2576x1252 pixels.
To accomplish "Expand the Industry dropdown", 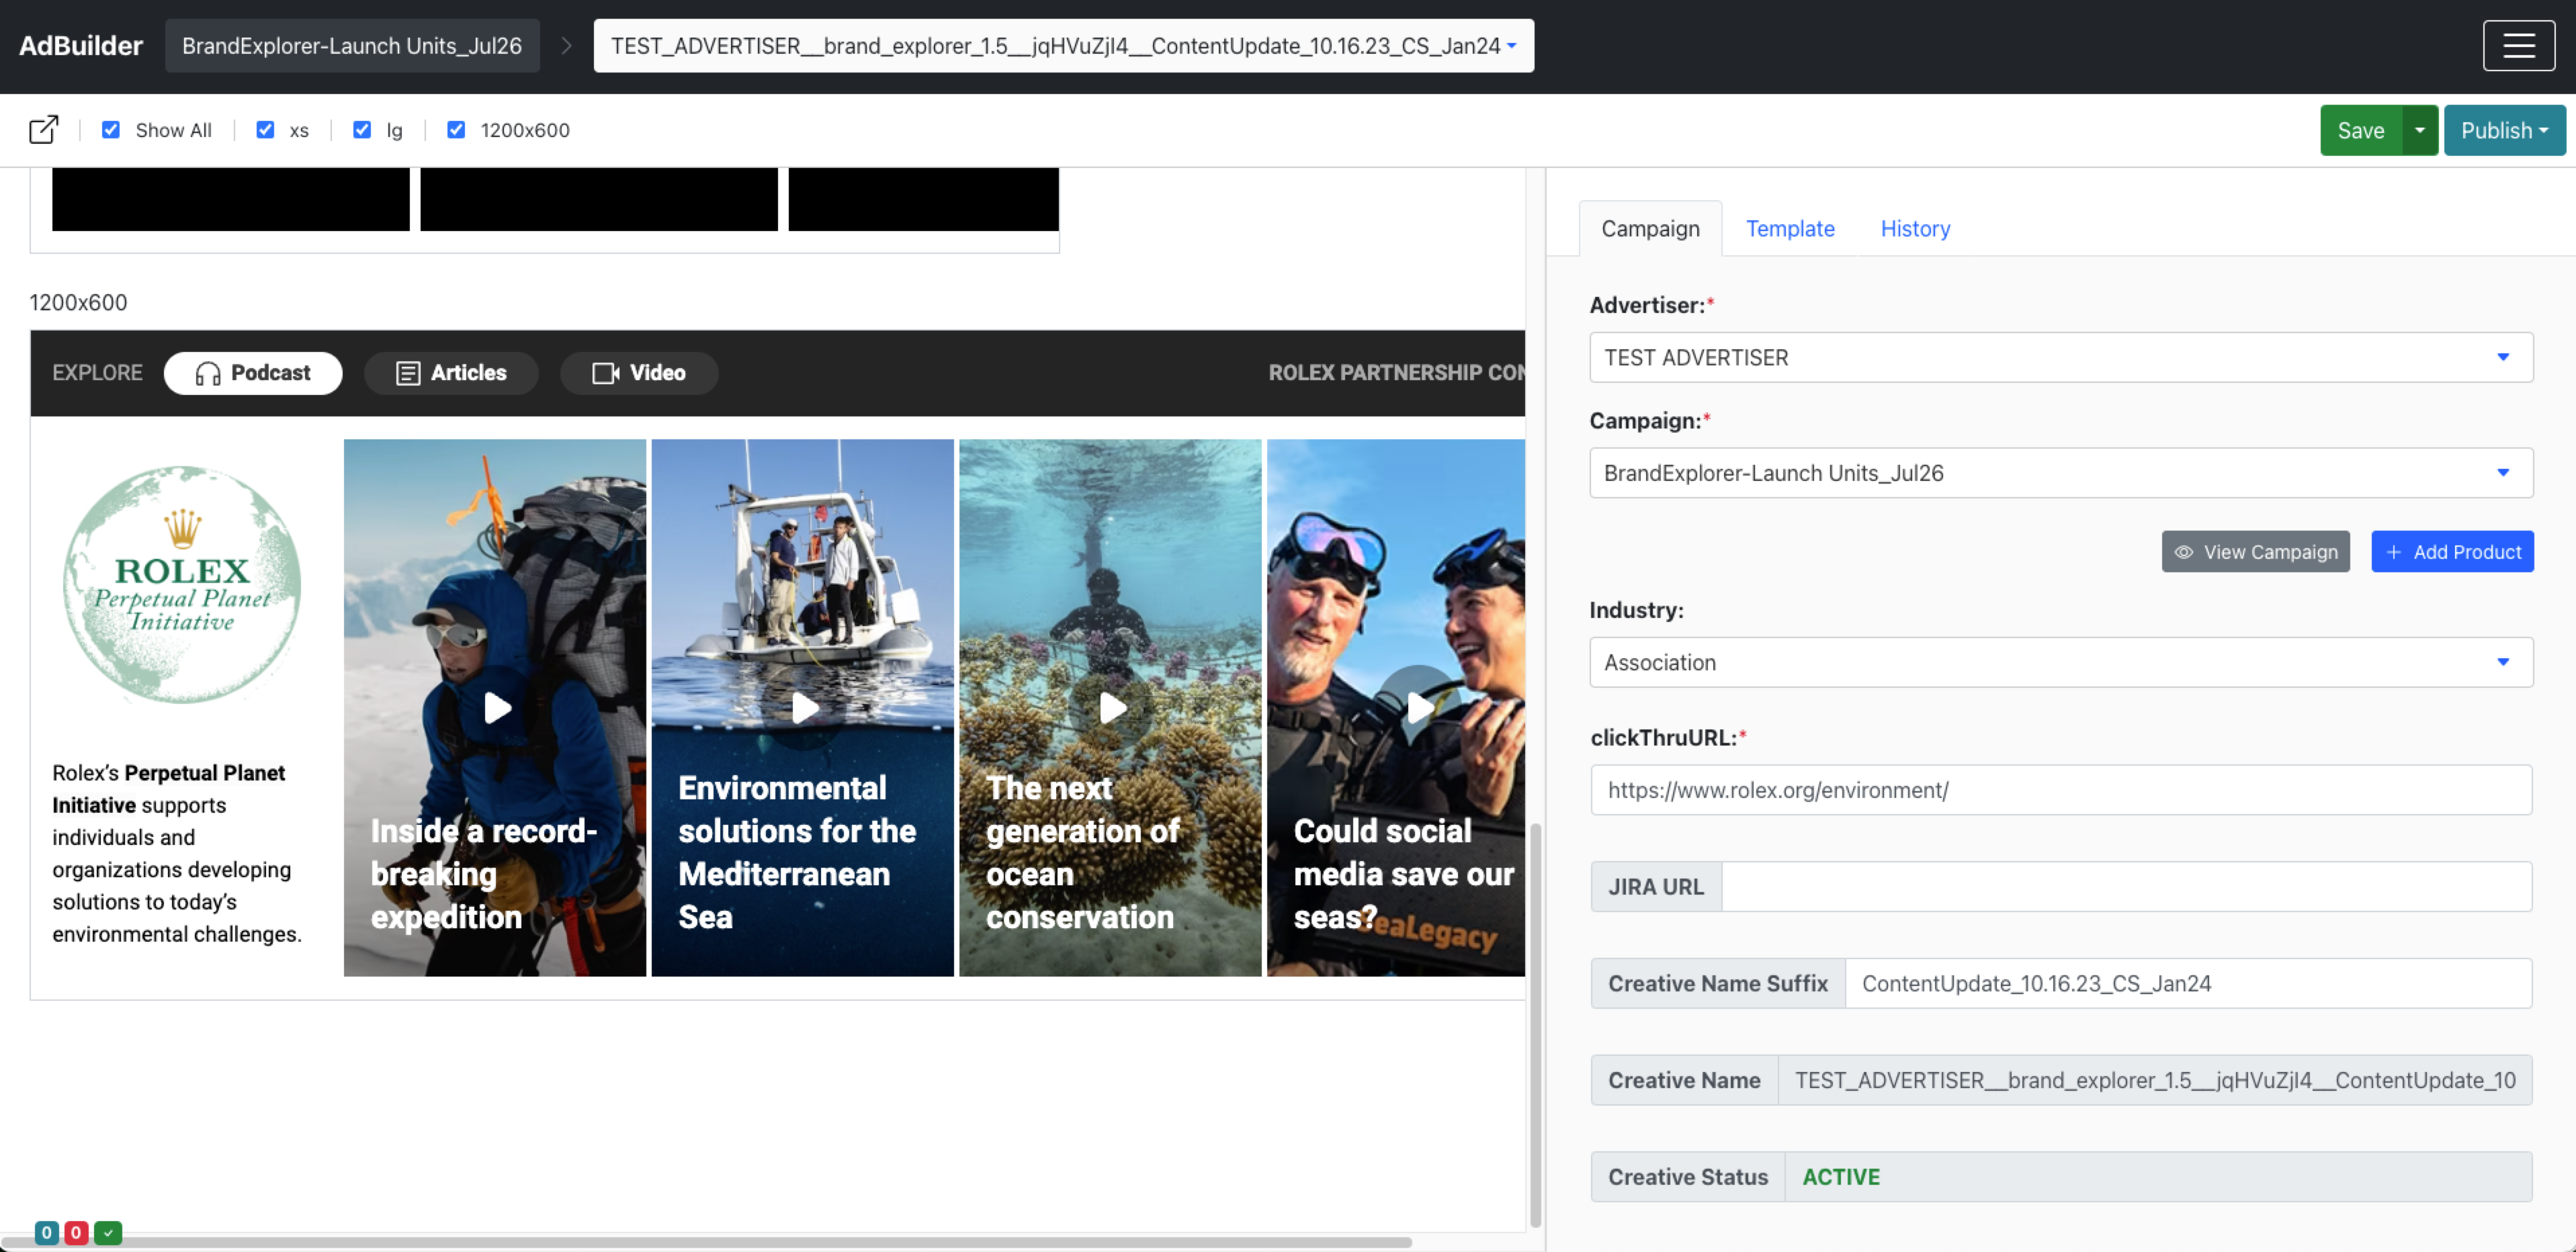I will 2060,662.
